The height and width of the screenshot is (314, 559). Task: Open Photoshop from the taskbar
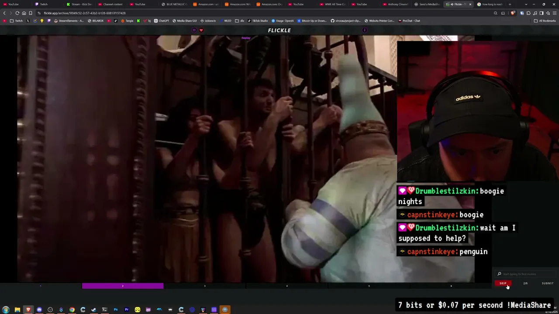pyautogui.click(x=116, y=310)
